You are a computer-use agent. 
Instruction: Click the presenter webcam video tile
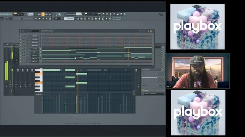(198, 71)
